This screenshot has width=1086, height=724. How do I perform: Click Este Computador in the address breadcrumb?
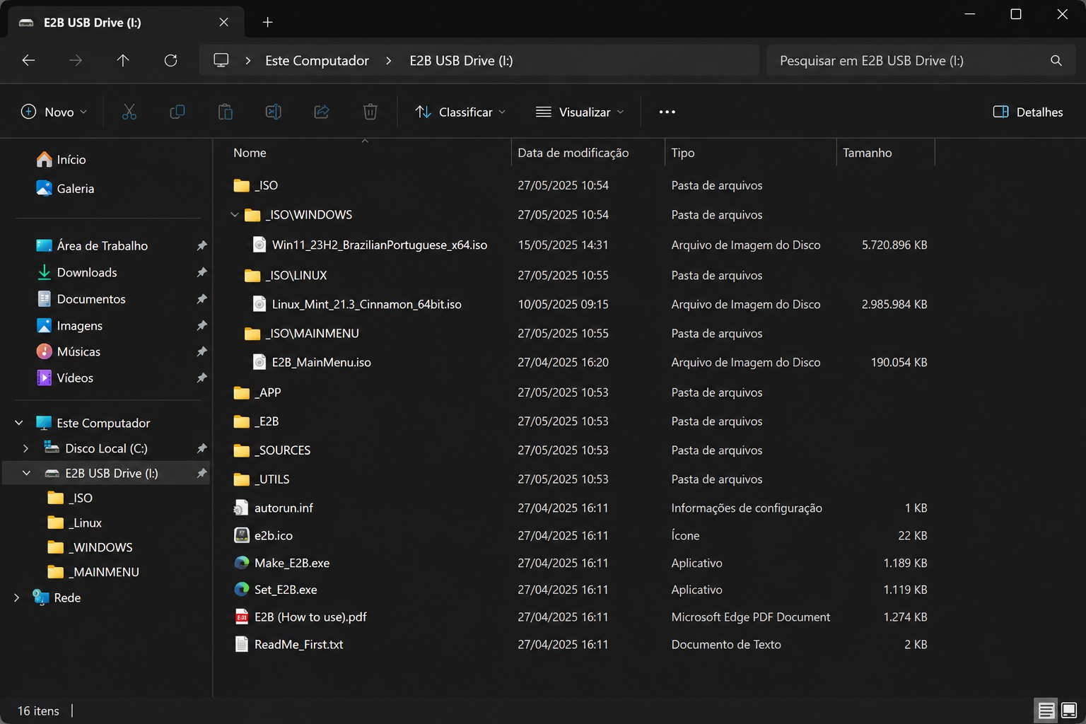pos(317,61)
